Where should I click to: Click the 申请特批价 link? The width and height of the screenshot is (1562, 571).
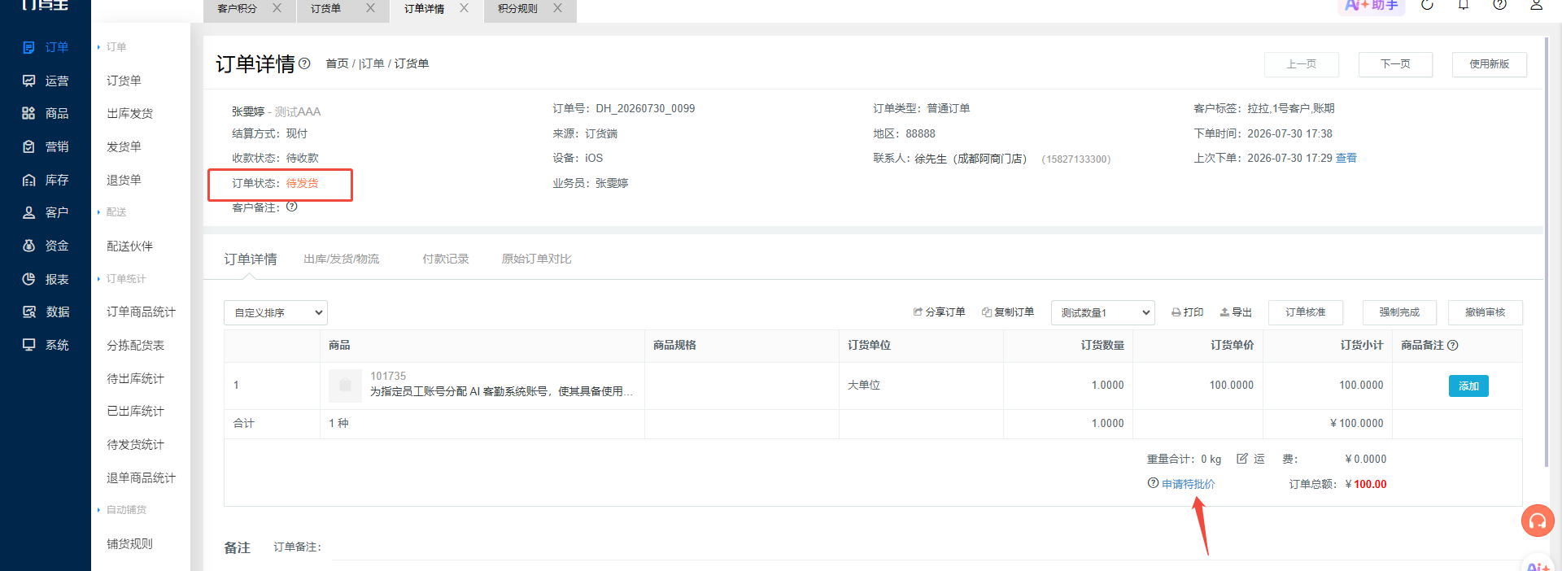coord(1188,484)
